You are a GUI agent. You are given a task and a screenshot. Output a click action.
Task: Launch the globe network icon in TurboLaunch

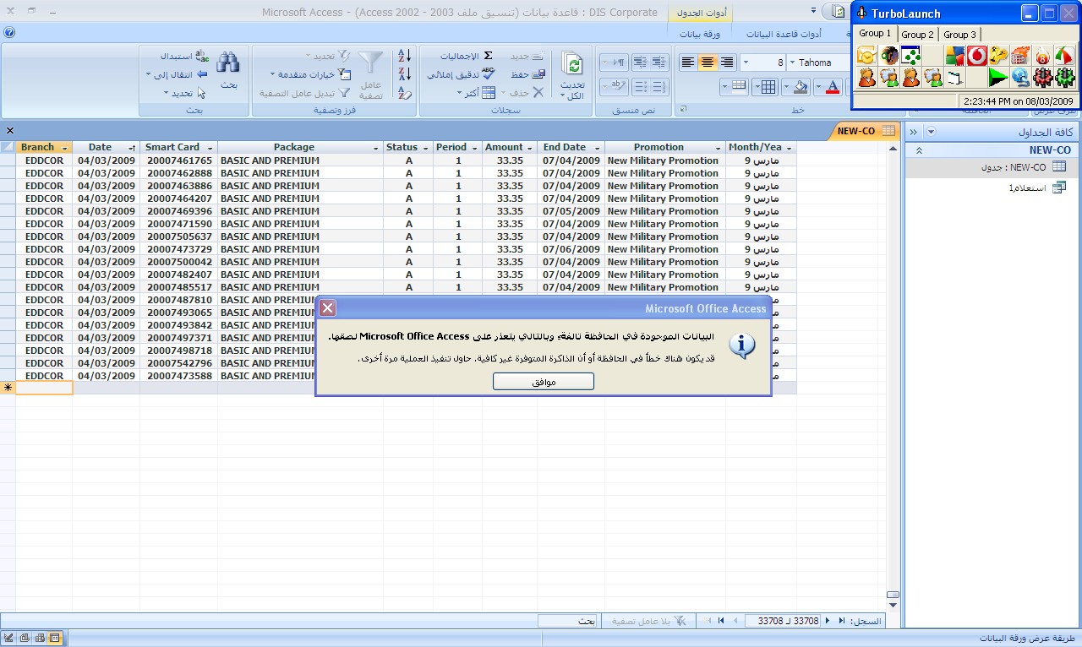(x=1021, y=77)
